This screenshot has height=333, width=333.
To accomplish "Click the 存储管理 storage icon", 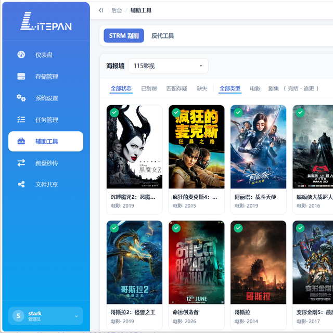I will (x=21, y=76).
